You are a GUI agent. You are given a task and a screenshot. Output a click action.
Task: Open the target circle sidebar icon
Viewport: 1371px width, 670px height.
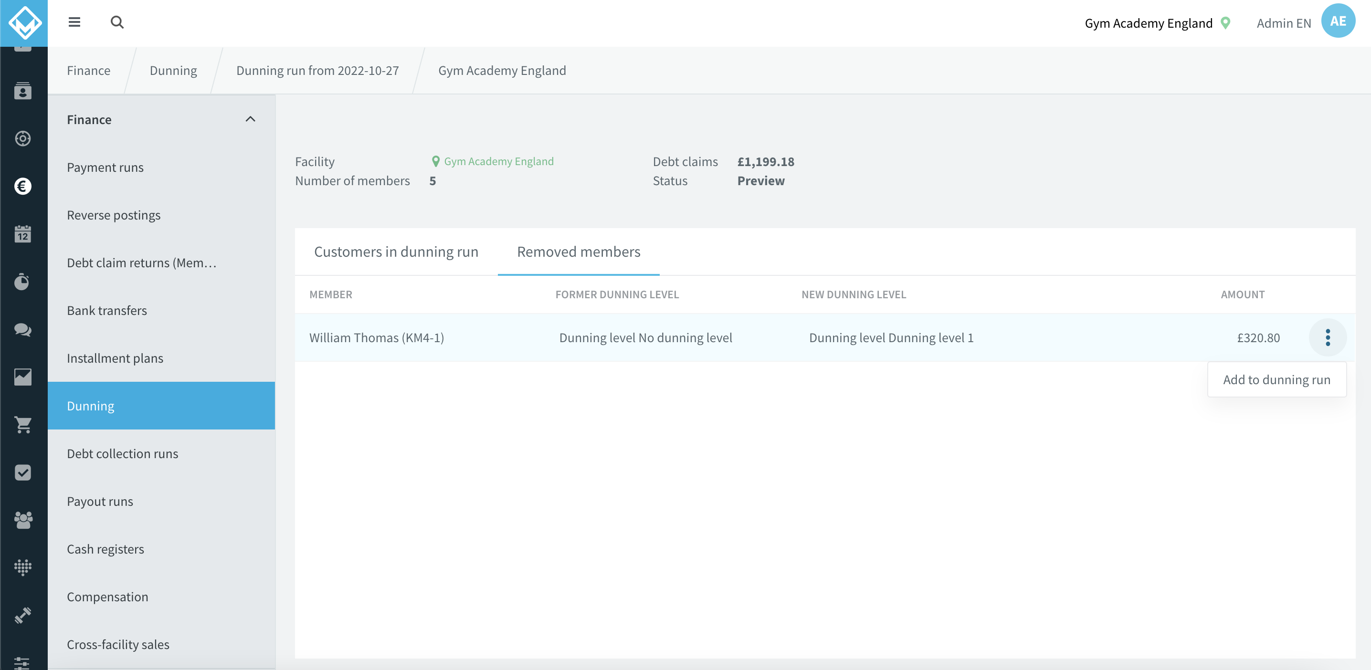[23, 138]
